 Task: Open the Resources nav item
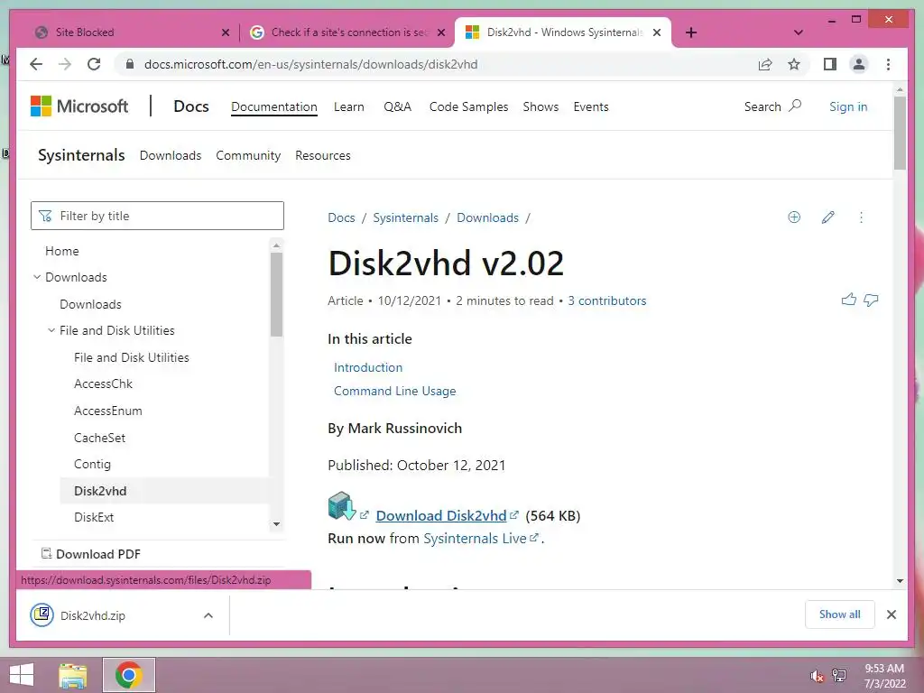323,155
